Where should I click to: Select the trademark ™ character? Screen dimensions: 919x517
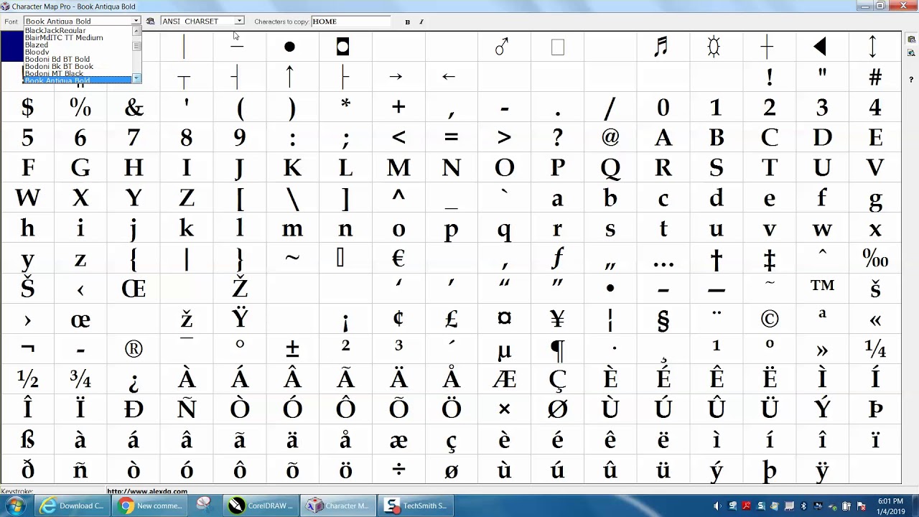click(822, 286)
